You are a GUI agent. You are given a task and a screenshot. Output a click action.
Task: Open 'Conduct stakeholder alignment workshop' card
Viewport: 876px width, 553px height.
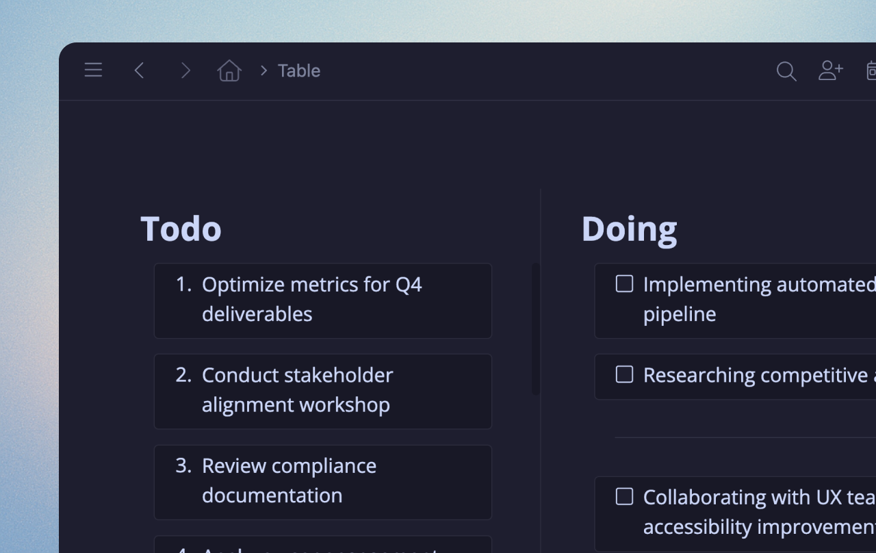(323, 390)
